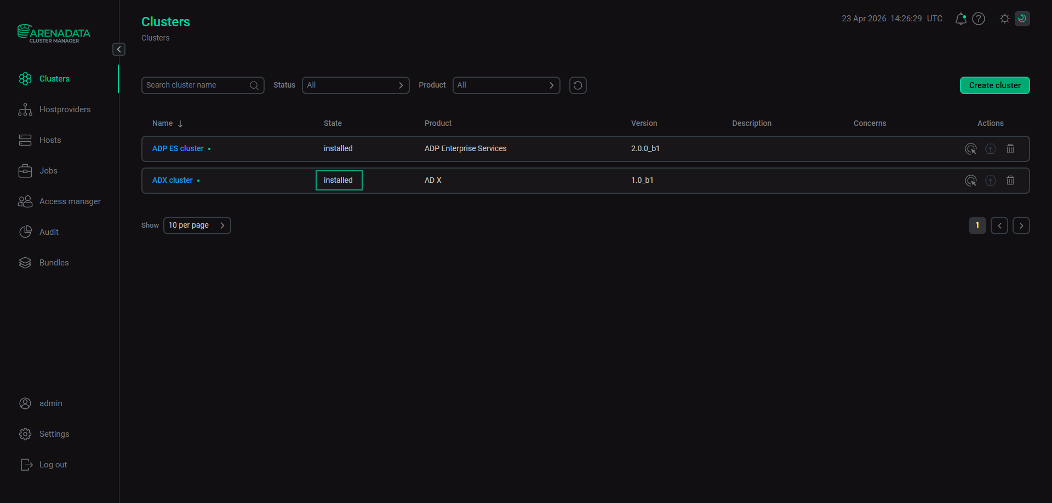Click the upgrade icon for ADP ES cluster
Image resolution: width=1052 pixels, height=503 pixels.
click(991, 149)
